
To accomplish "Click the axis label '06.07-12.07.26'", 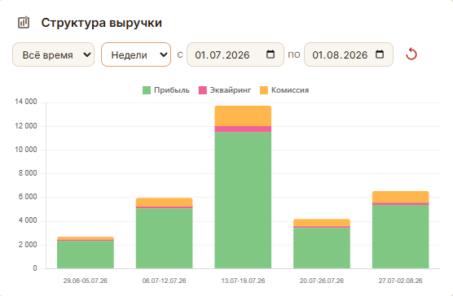I will point(164,281).
